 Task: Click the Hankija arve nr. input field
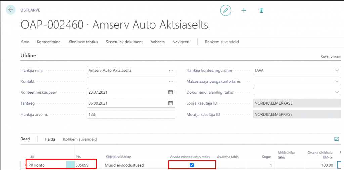(131, 114)
